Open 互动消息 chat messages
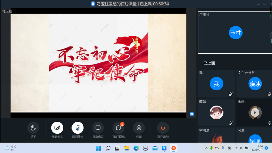This screenshot has height=153, width=272. (118, 128)
